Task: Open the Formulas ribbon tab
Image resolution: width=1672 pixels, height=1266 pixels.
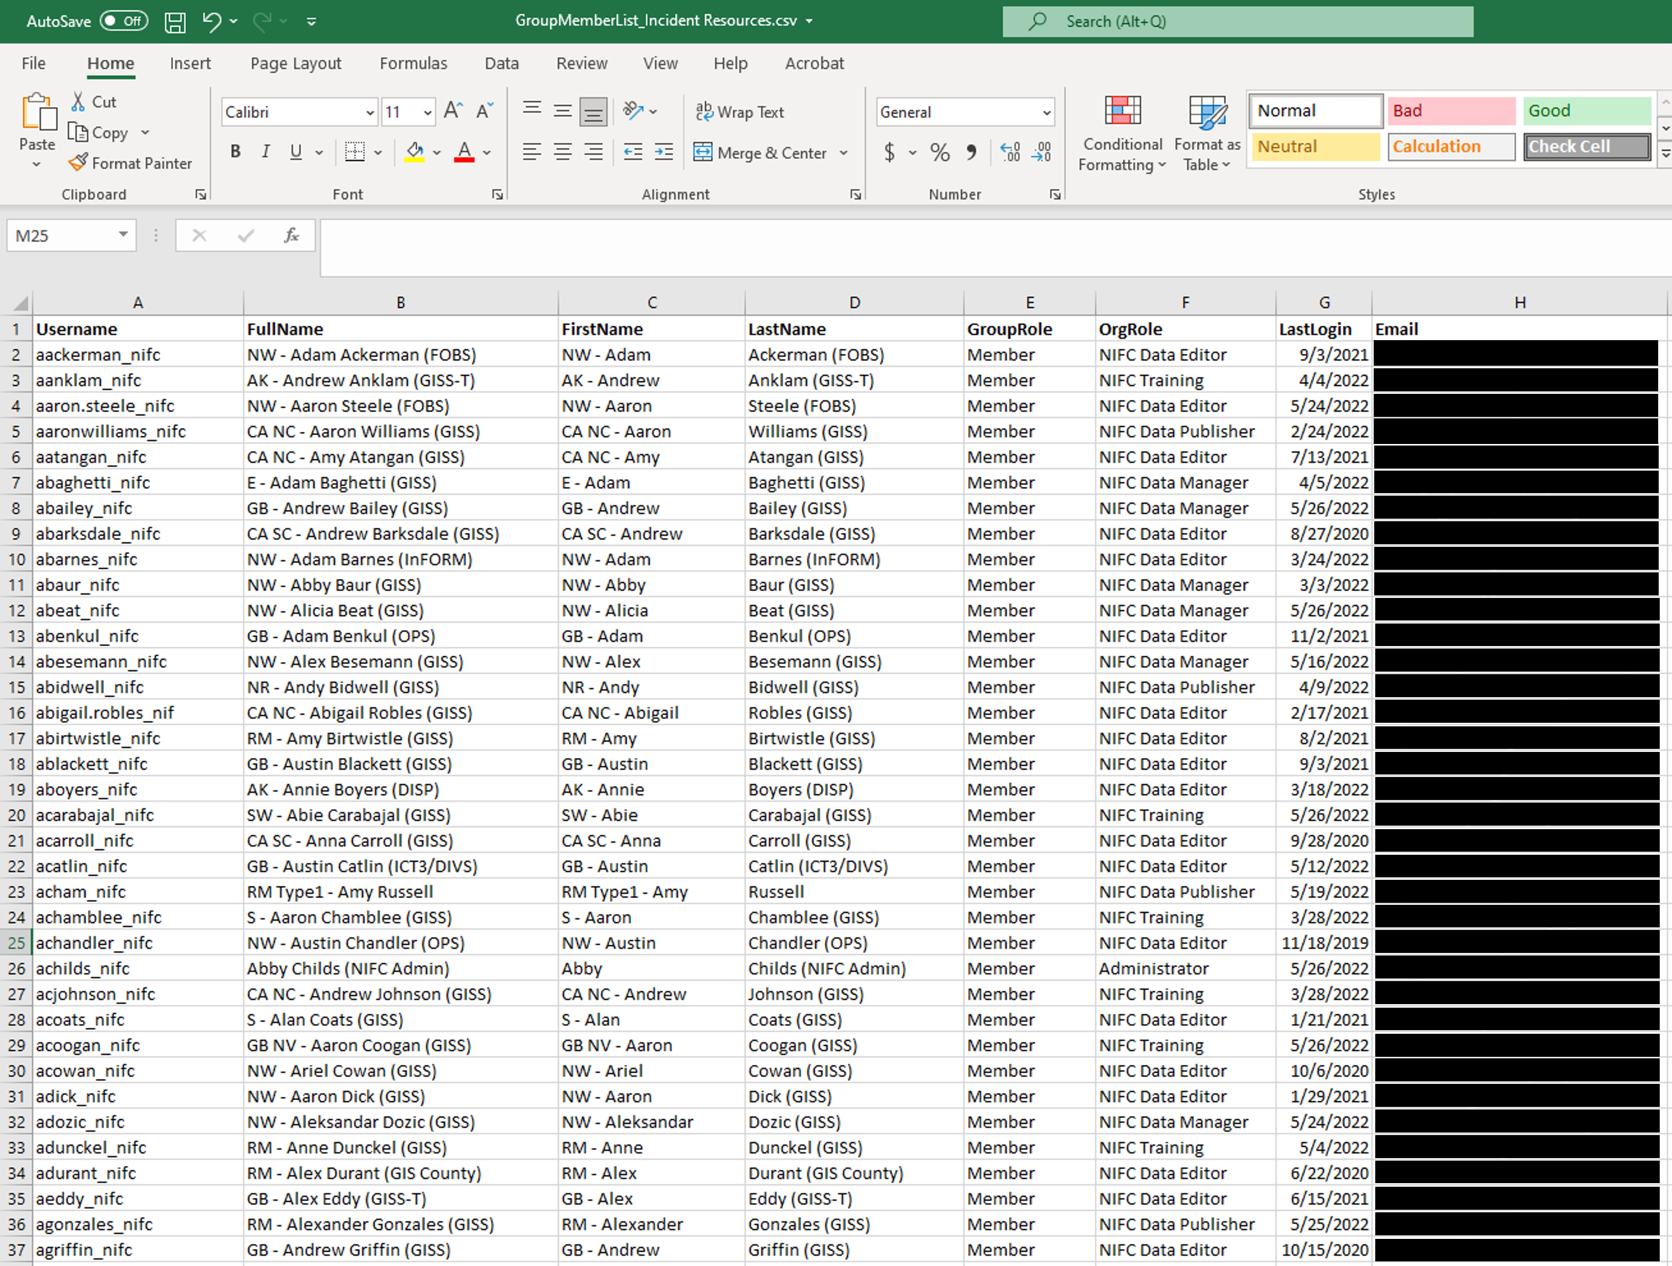Action: (413, 63)
